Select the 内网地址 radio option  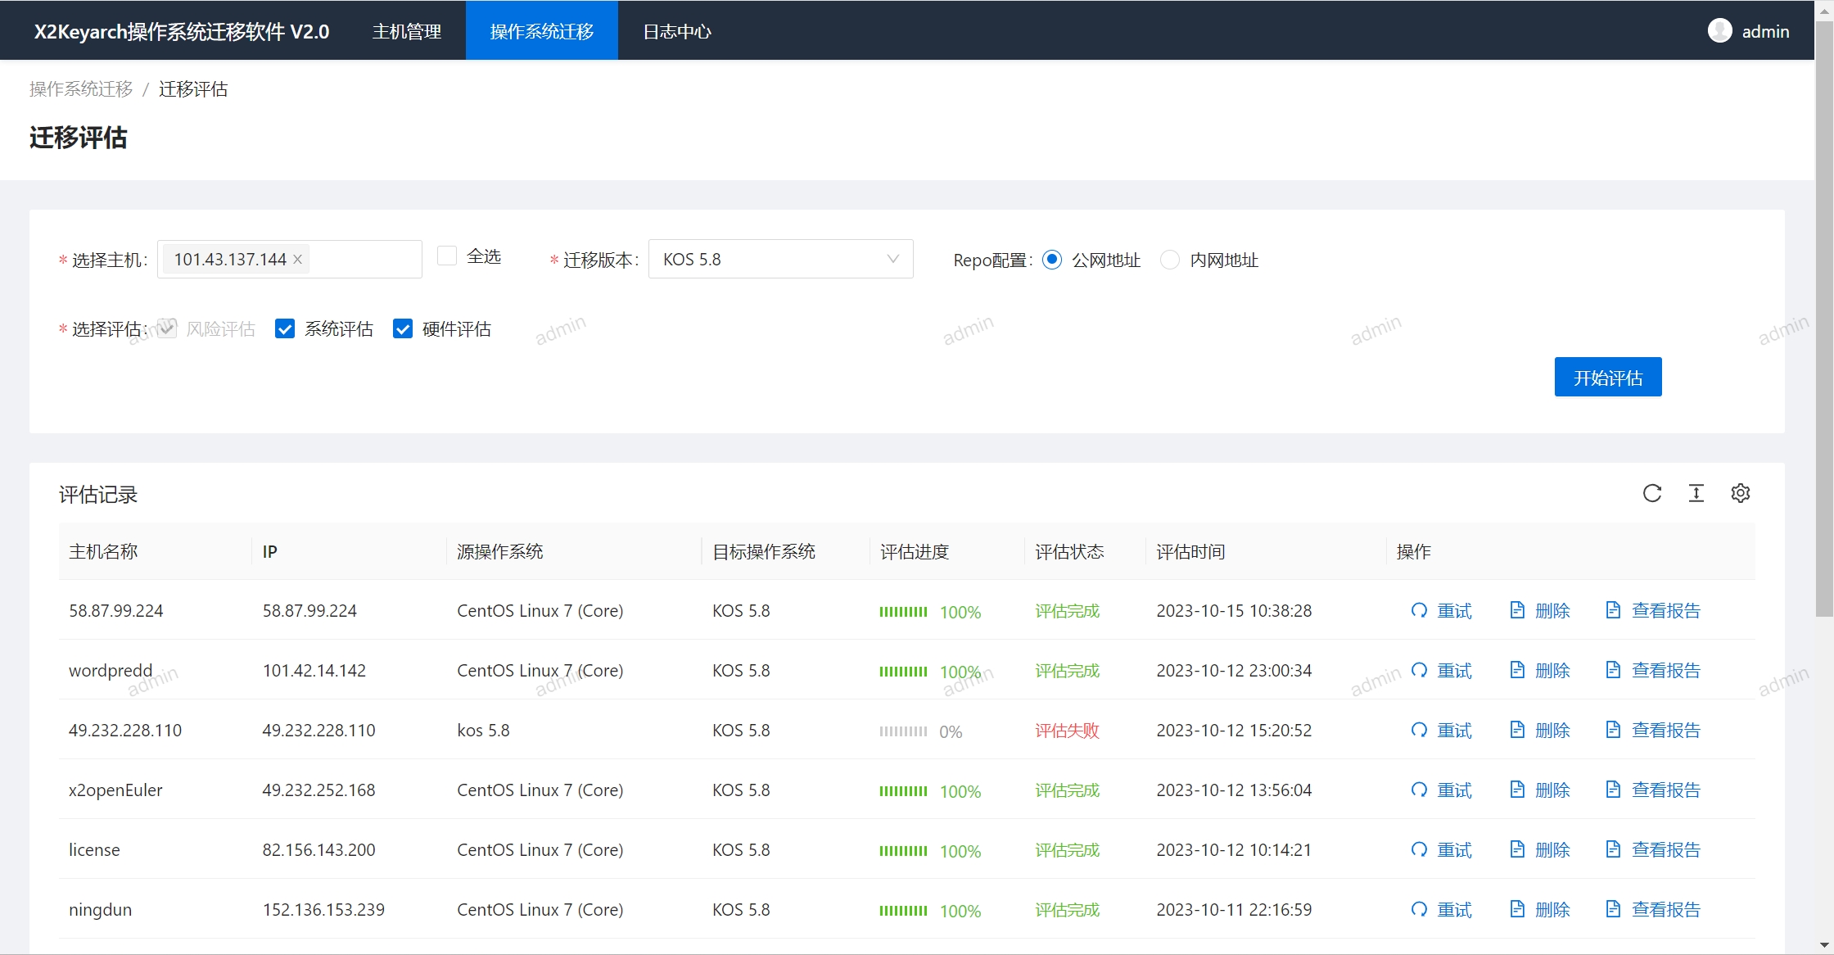pos(1170,260)
